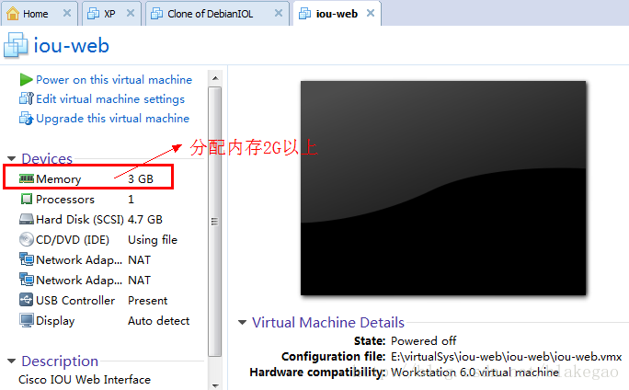
Task: Click the Processors icon
Action: tap(27, 199)
